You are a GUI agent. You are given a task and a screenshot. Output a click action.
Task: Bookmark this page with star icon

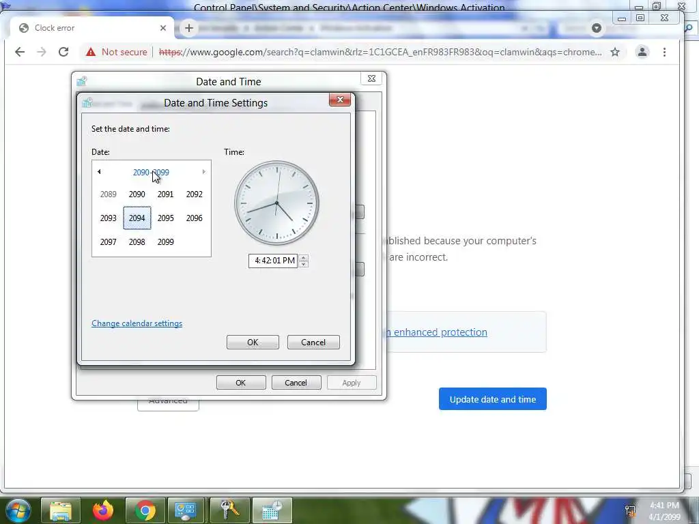point(615,52)
